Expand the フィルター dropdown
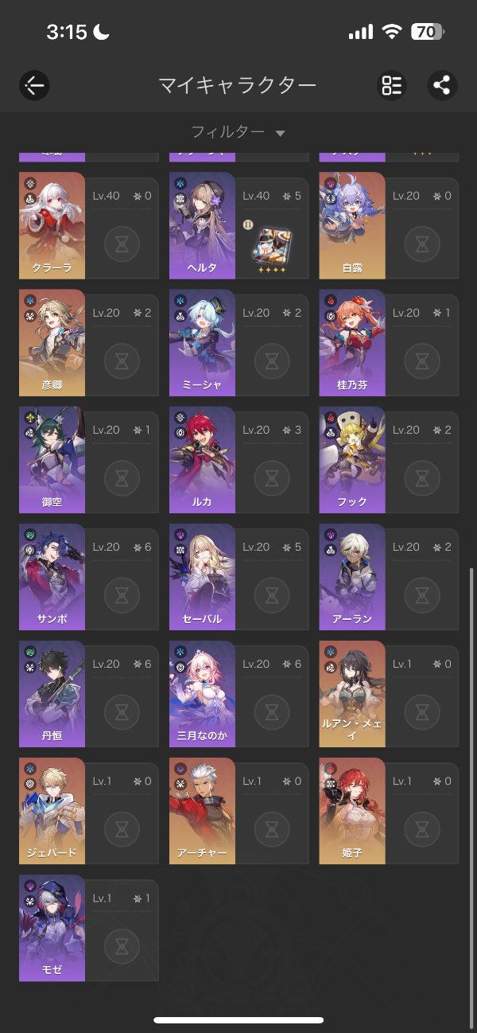 238,132
